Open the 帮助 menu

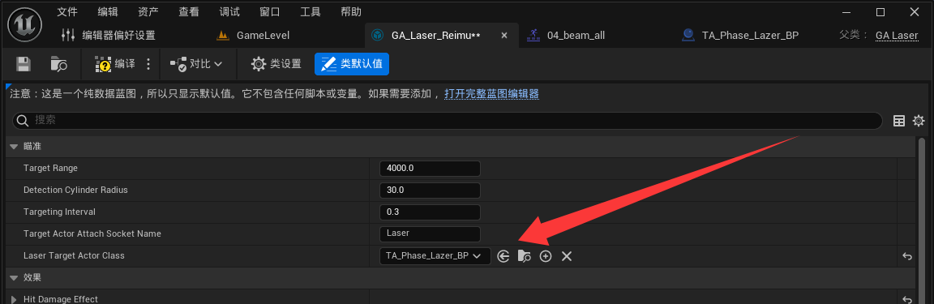[350, 12]
